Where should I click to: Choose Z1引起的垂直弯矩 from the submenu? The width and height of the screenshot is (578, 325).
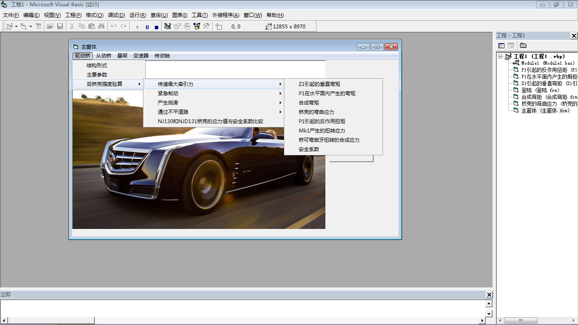click(x=319, y=84)
